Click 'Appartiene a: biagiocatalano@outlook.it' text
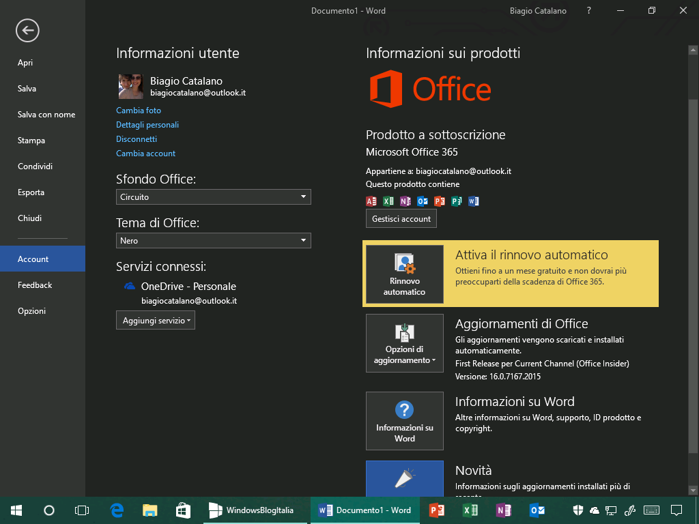Image resolution: width=699 pixels, height=524 pixels. click(x=439, y=171)
